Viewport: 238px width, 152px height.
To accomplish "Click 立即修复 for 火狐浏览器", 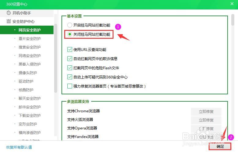I will (206, 120).
